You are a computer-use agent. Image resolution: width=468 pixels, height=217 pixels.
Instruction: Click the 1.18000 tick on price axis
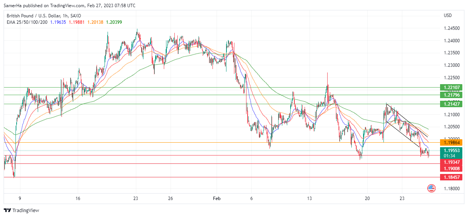coord(451,189)
